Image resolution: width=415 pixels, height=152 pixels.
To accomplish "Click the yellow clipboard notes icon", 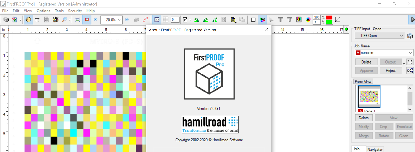I will click(x=233, y=20).
